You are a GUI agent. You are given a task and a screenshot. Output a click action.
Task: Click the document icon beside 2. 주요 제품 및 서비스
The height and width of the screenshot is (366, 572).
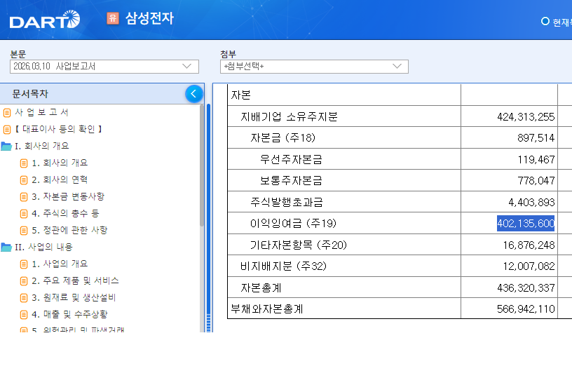tap(24, 281)
